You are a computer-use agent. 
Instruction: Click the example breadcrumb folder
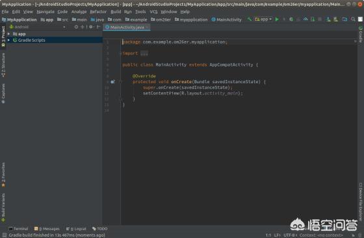(x=136, y=20)
